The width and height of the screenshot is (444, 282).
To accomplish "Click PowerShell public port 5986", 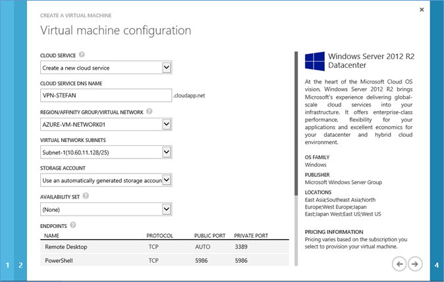I will (x=202, y=260).
